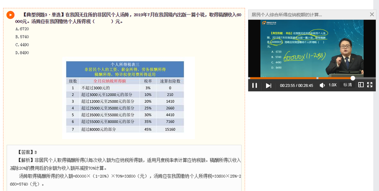
Task: Close the floating video player
Action: (372, 15)
